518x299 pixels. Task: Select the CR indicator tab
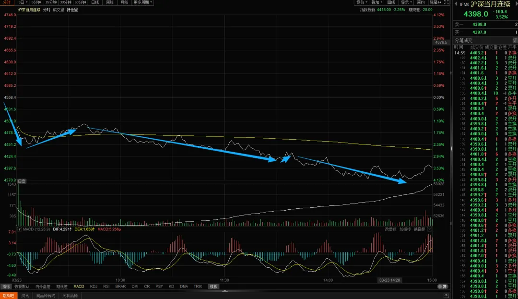(x=147, y=287)
